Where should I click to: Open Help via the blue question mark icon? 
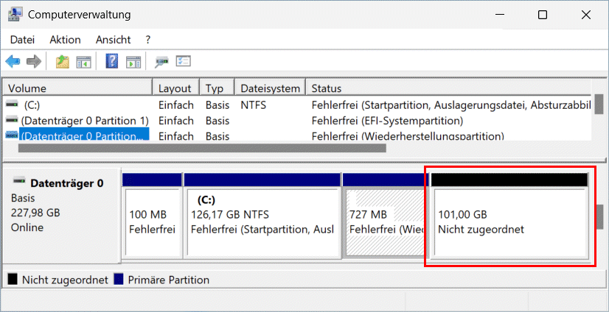point(113,62)
